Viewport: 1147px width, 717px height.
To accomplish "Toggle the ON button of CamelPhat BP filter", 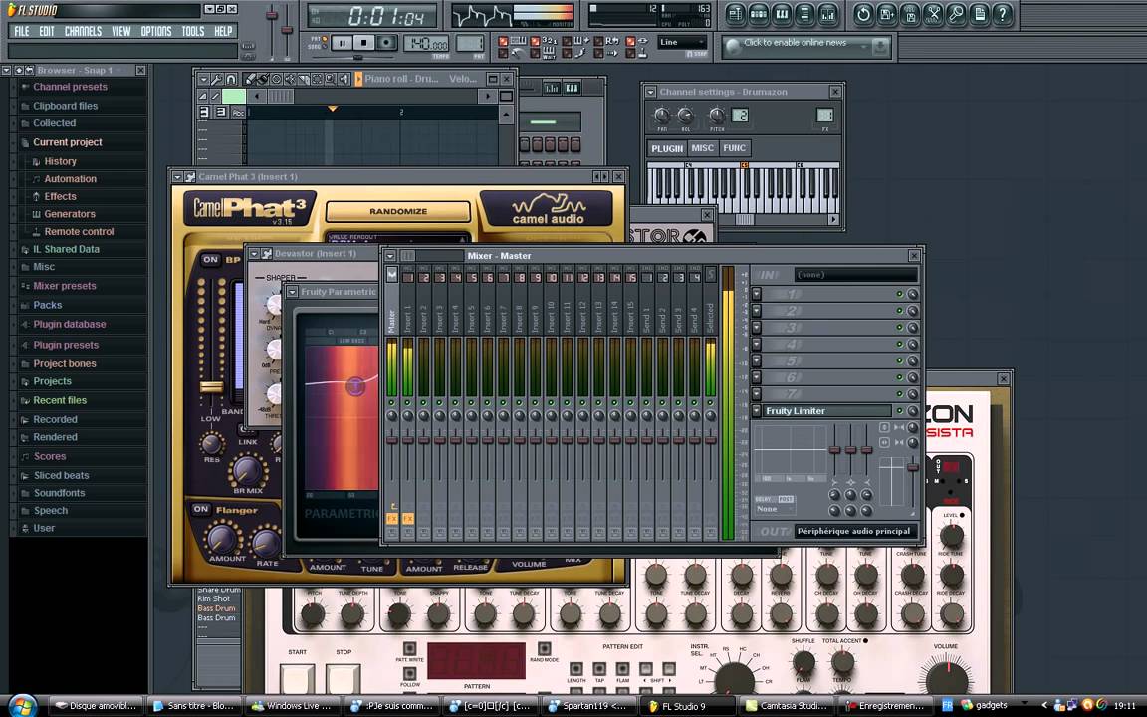I will click(211, 260).
